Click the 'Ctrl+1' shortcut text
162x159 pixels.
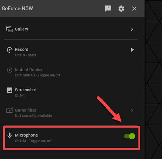pyautogui.click(x=20, y=96)
